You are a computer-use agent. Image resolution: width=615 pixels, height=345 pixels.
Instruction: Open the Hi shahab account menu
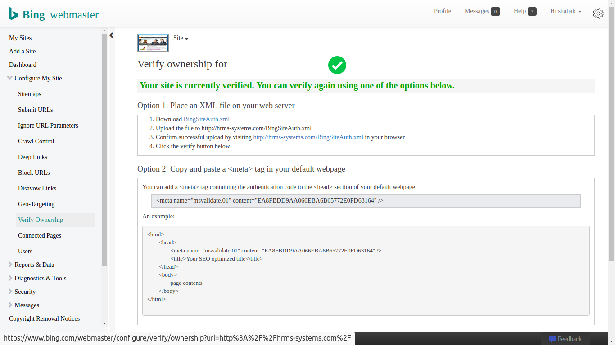coord(566,11)
